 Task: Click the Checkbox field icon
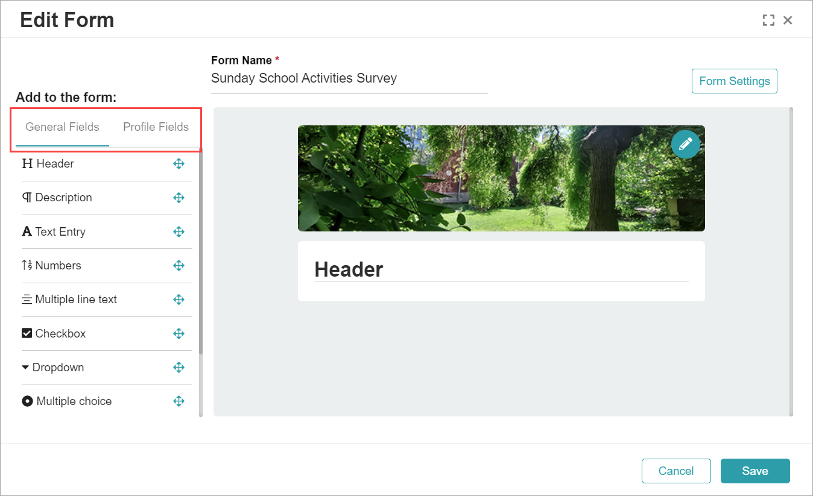click(27, 333)
